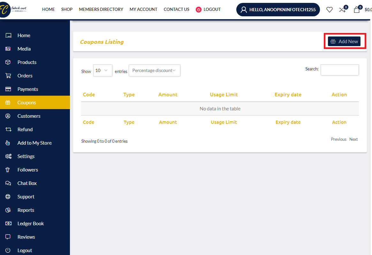Image resolution: width=372 pixels, height=255 pixels.
Task: Click the Reviews comment icon
Action: pyautogui.click(x=8, y=237)
